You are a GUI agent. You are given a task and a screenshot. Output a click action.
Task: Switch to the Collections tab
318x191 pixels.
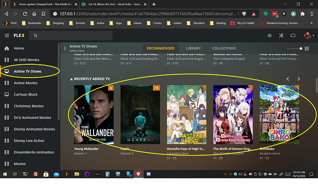pos(224,48)
